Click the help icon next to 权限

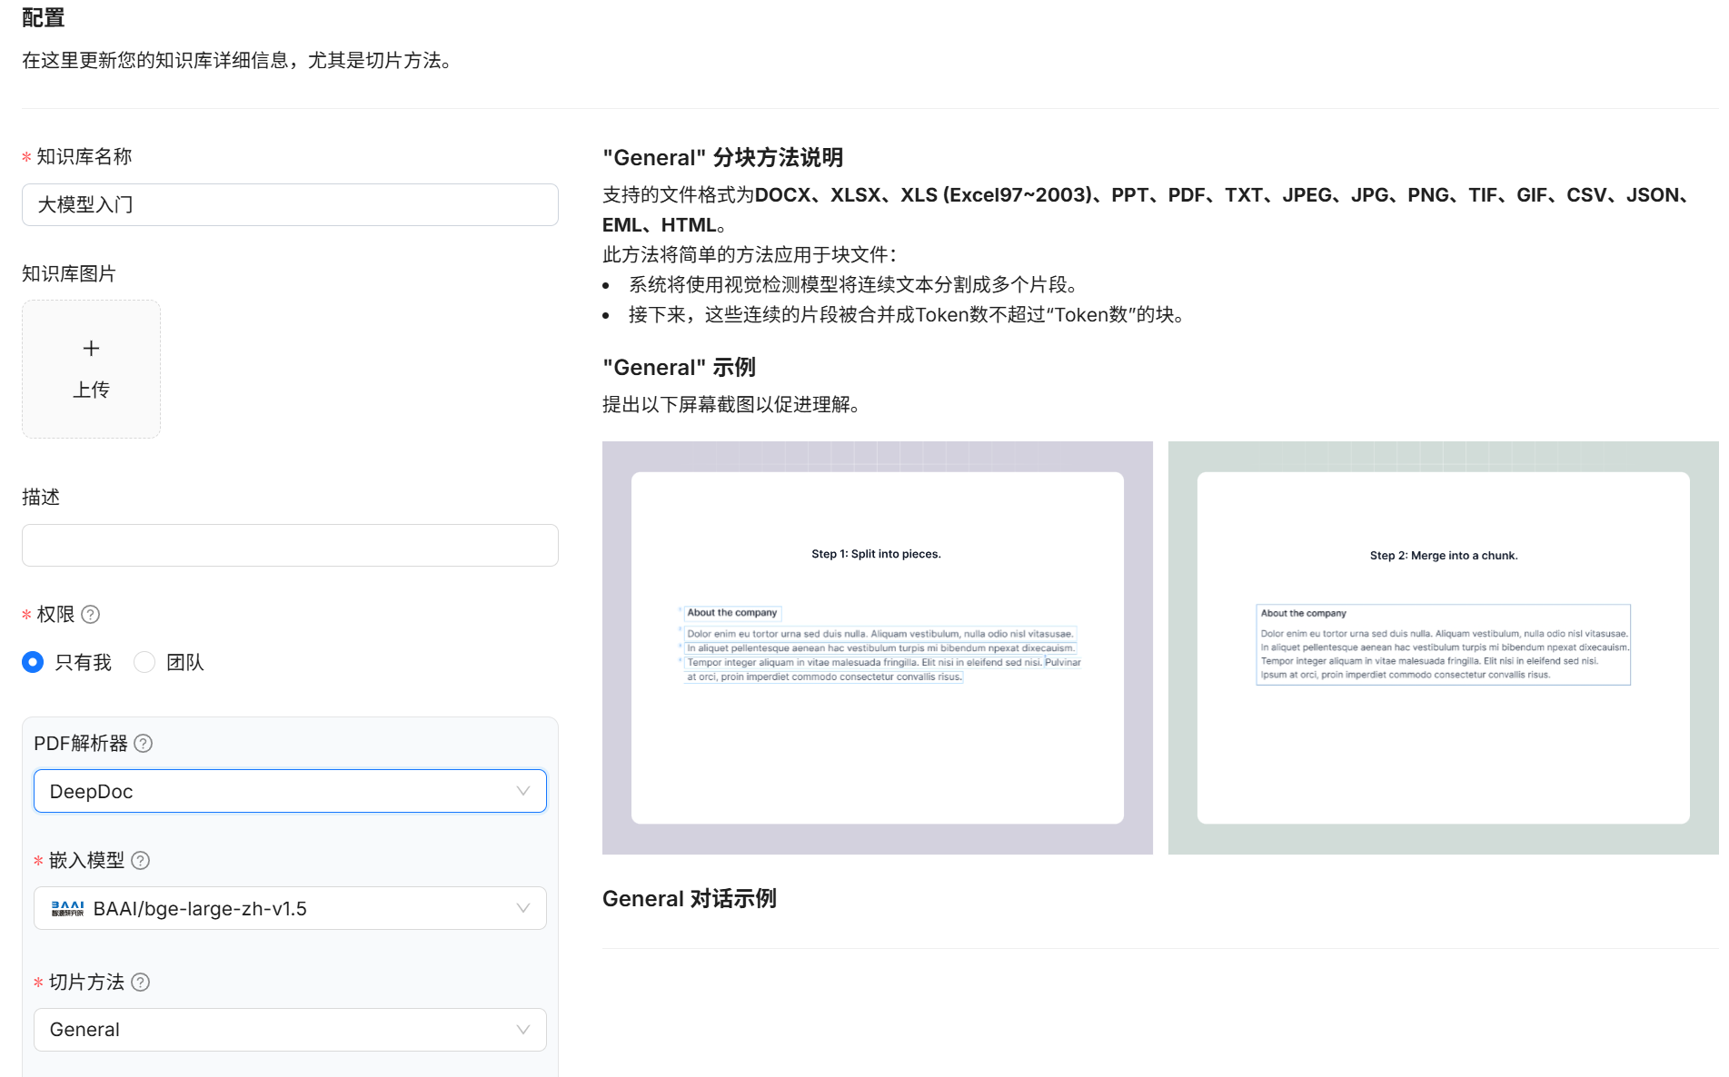coord(91,615)
